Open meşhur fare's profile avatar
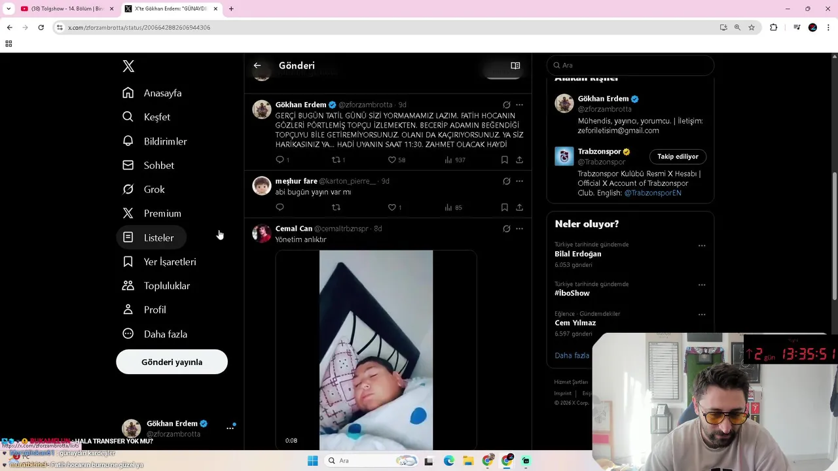This screenshot has width=838, height=471. [x=262, y=186]
